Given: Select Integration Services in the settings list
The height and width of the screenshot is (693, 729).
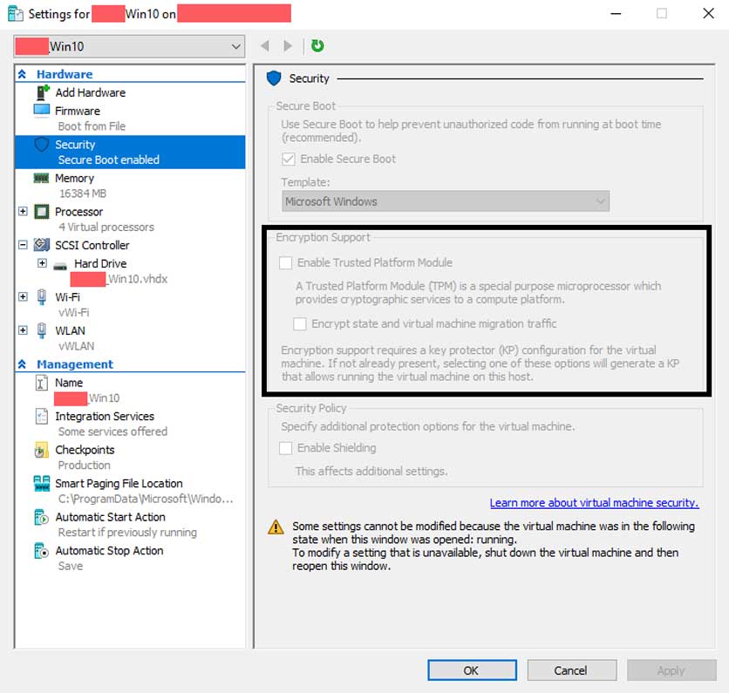Looking at the screenshot, I should coord(105,417).
